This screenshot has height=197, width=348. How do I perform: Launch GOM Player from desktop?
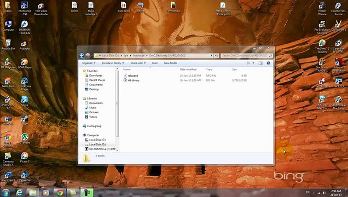pos(25,63)
